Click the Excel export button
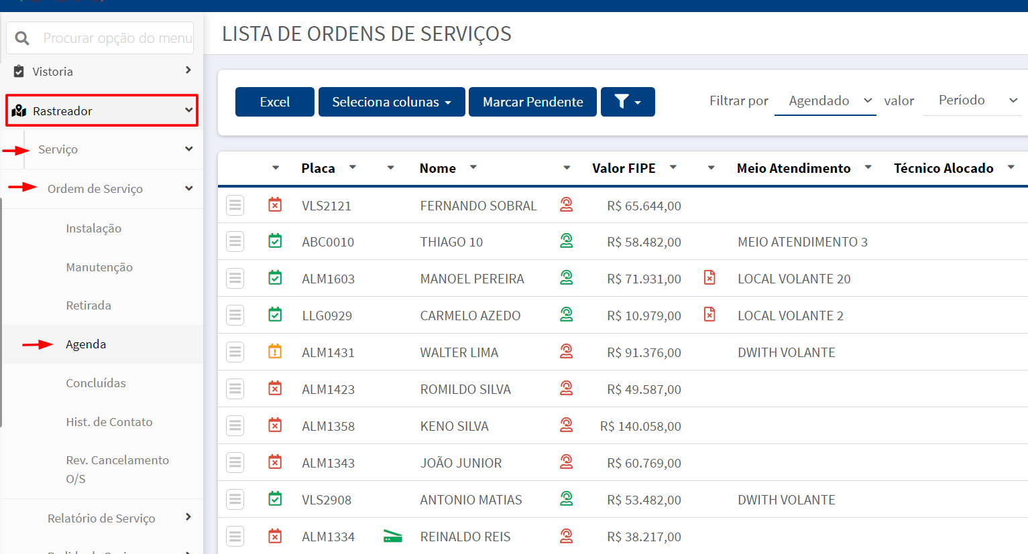This screenshot has width=1028, height=554. pos(275,102)
